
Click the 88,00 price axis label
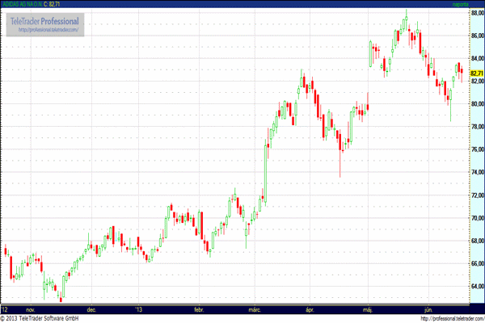coord(476,12)
